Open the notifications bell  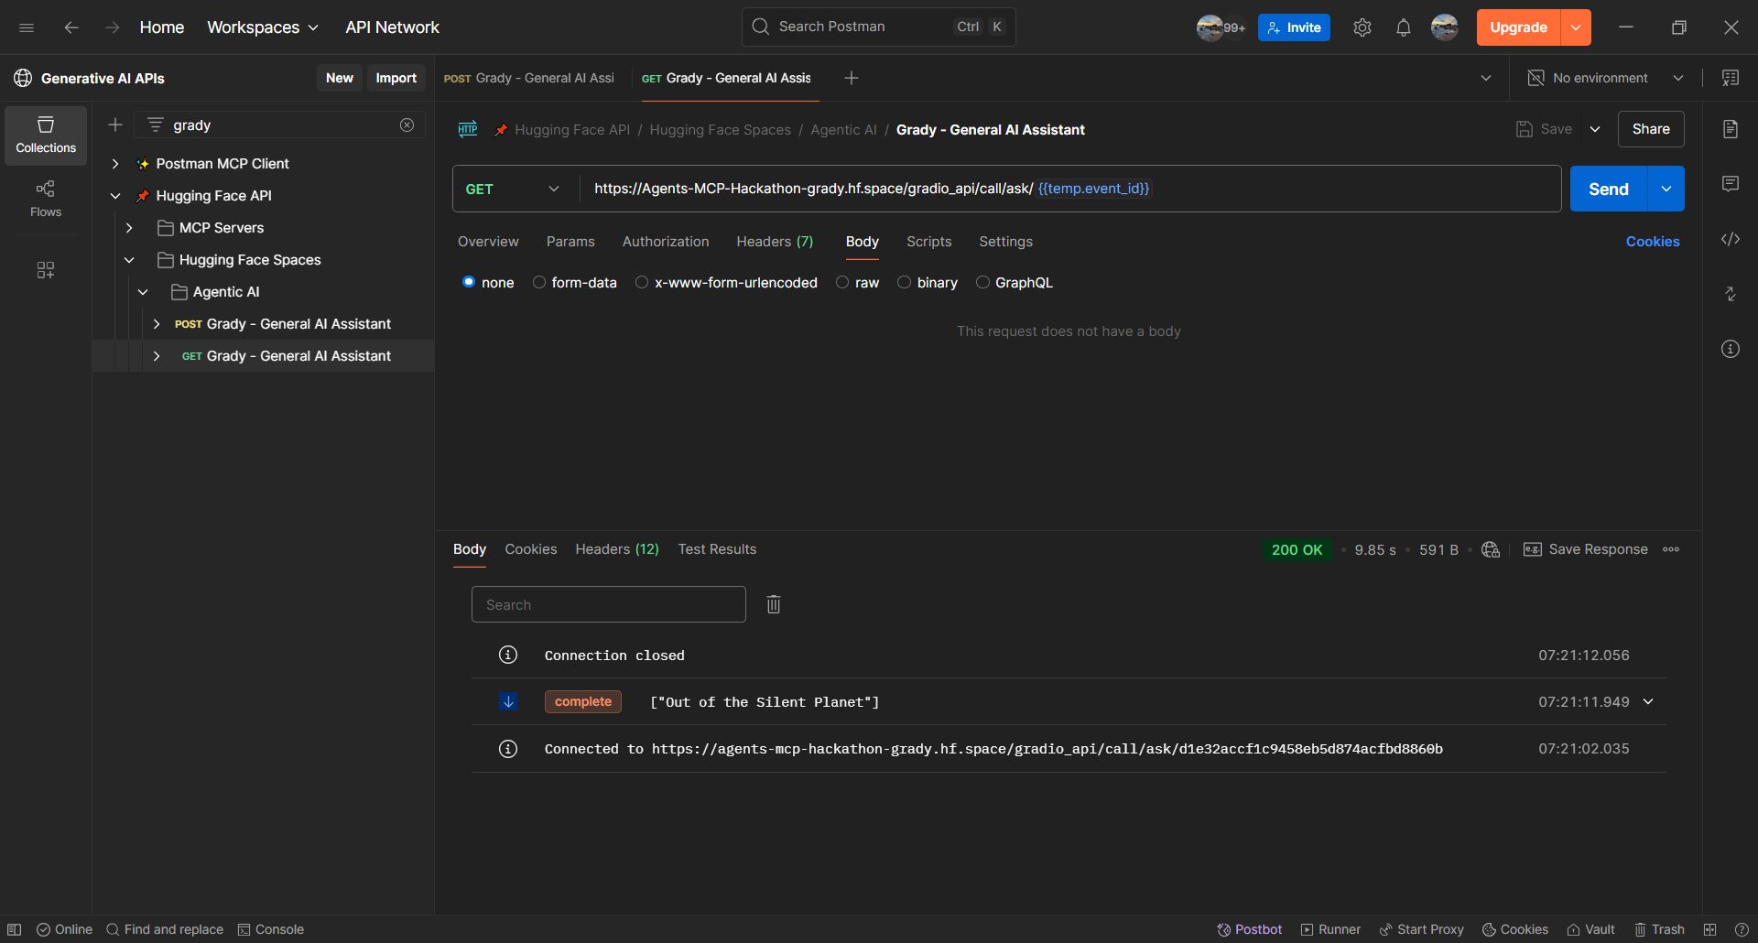tap(1403, 27)
